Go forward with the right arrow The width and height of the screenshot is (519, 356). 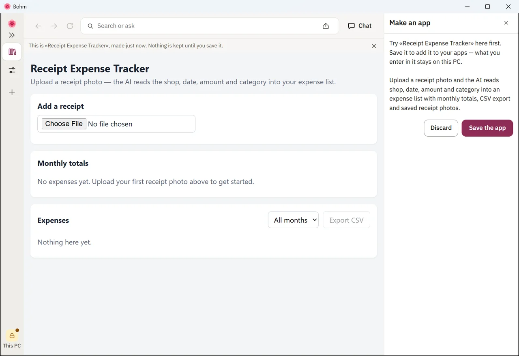pos(54,26)
